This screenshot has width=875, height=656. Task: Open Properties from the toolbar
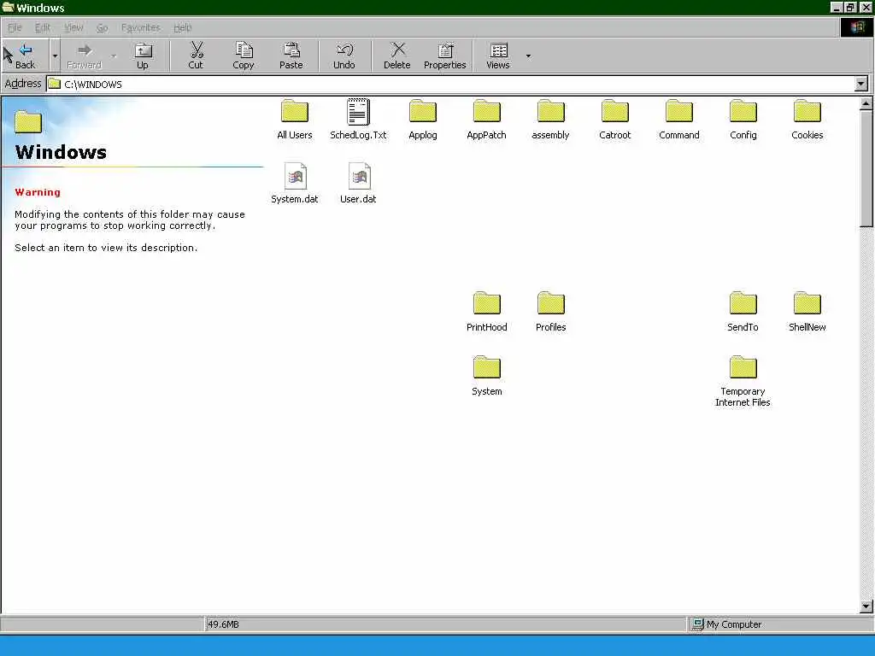444,56
